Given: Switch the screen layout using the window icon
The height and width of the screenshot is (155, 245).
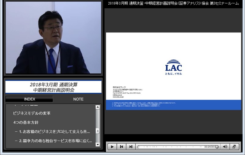Looking at the screenshot, I should [234, 147].
